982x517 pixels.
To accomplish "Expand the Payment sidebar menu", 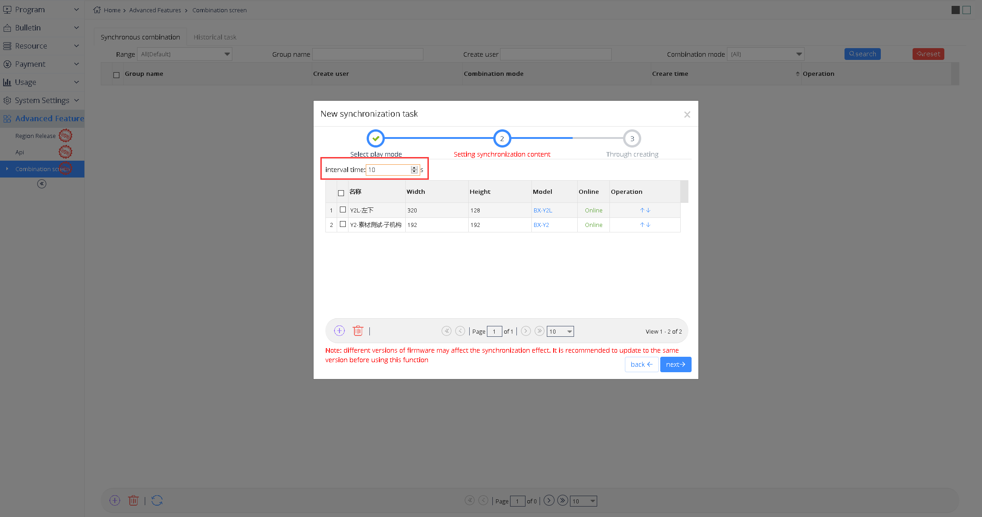I will [x=42, y=64].
